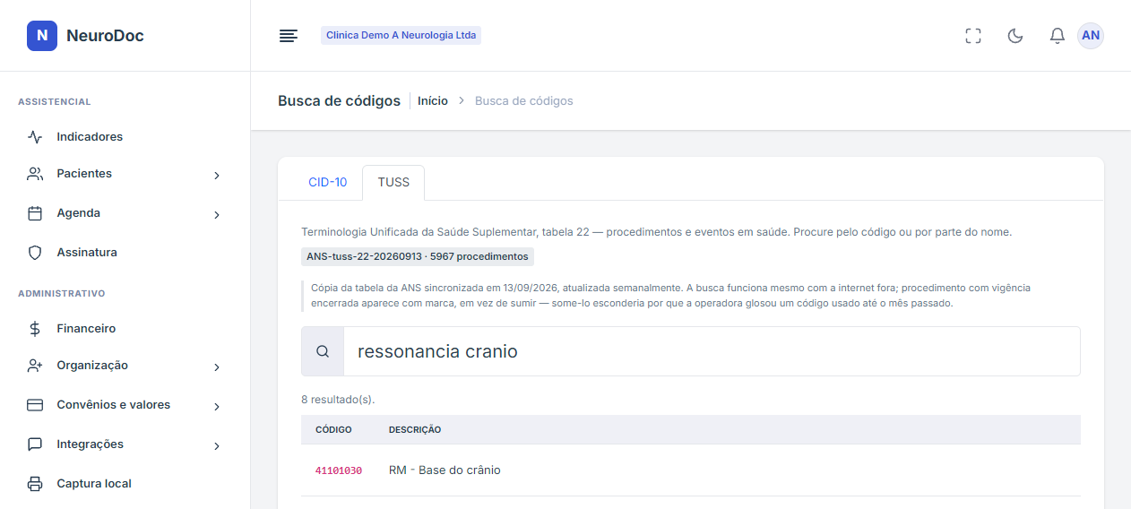Click the RM - Base do crânio description

[x=445, y=470]
